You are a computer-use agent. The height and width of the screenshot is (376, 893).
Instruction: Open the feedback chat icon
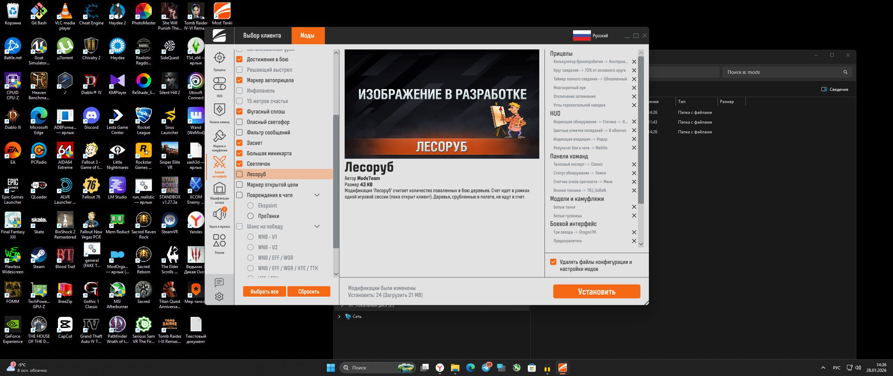pyautogui.click(x=219, y=282)
